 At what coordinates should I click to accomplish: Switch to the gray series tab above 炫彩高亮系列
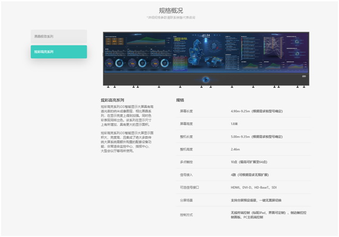59,37
